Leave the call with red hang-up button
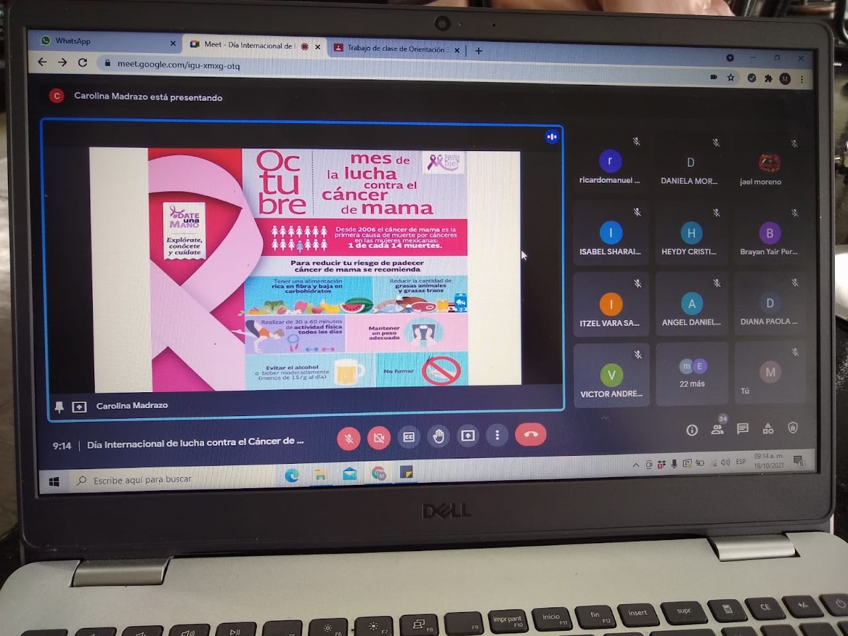The width and height of the screenshot is (848, 636). [x=530, y=434]
